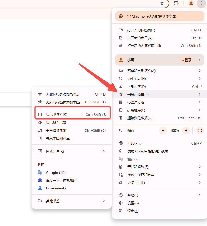Click 投放、保存和分享 menu label
The image size is (207, 226).
[141, 175]
